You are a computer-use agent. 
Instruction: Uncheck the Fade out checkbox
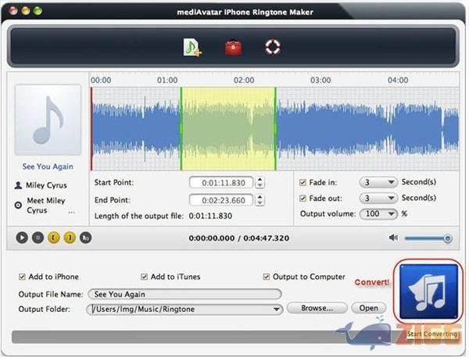click(x=303, y=199)
